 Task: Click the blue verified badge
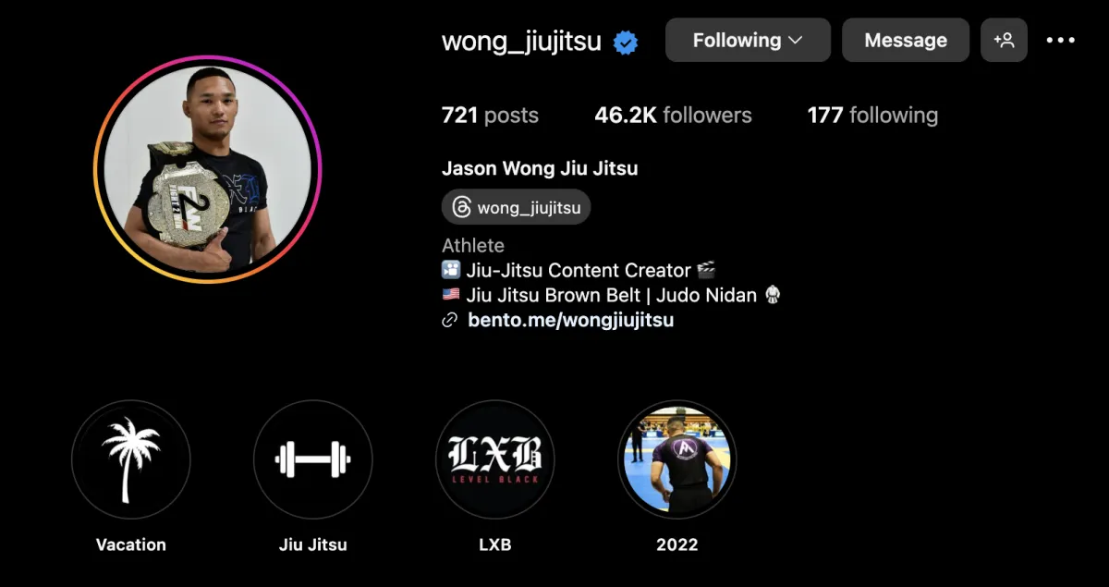pos(626,42)
